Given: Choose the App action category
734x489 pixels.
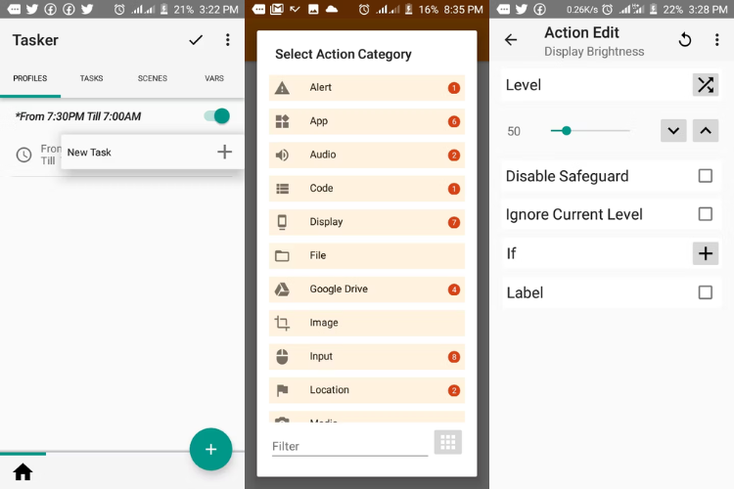Looking at the screenshot, I should (367, 121).
